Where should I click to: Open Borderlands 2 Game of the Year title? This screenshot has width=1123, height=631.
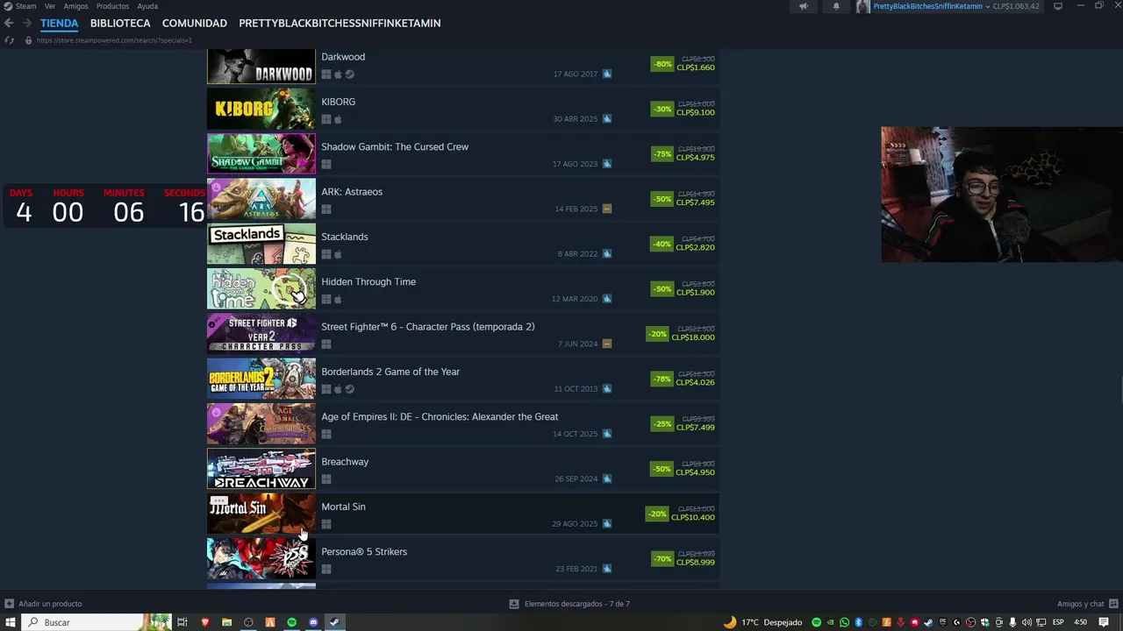390,372
